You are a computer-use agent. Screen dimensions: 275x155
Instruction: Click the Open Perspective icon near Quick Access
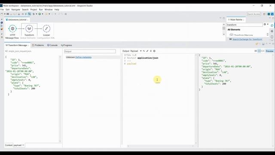pos(264,14)
